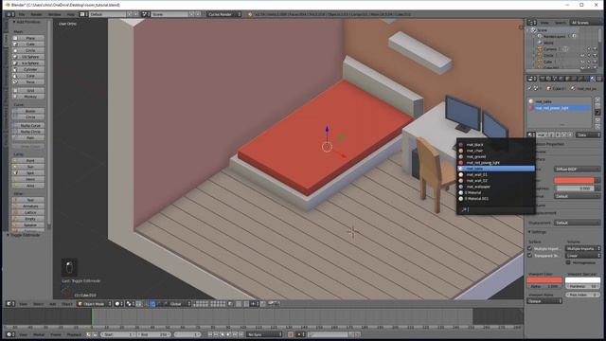The height and width of the screenshot is (341, 606).
Task: Add a Cylinder mesh primitive
Action: click(28, 69)
